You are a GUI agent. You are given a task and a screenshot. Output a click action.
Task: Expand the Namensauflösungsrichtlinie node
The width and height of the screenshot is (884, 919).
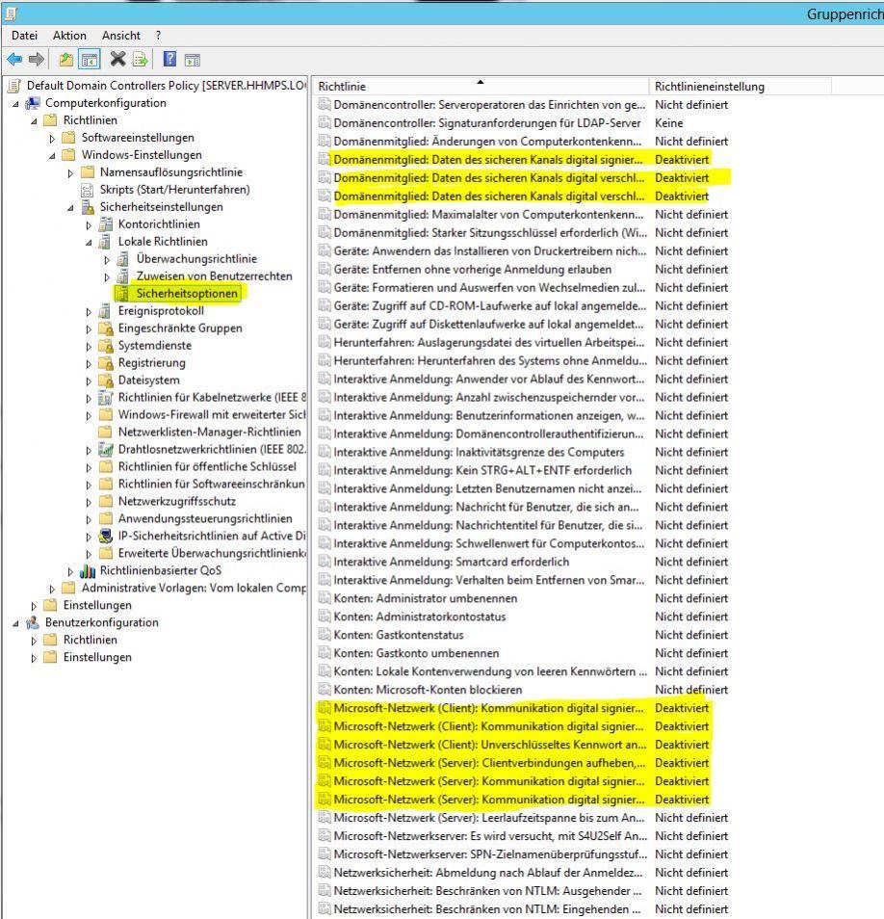[x=70, y=172]
